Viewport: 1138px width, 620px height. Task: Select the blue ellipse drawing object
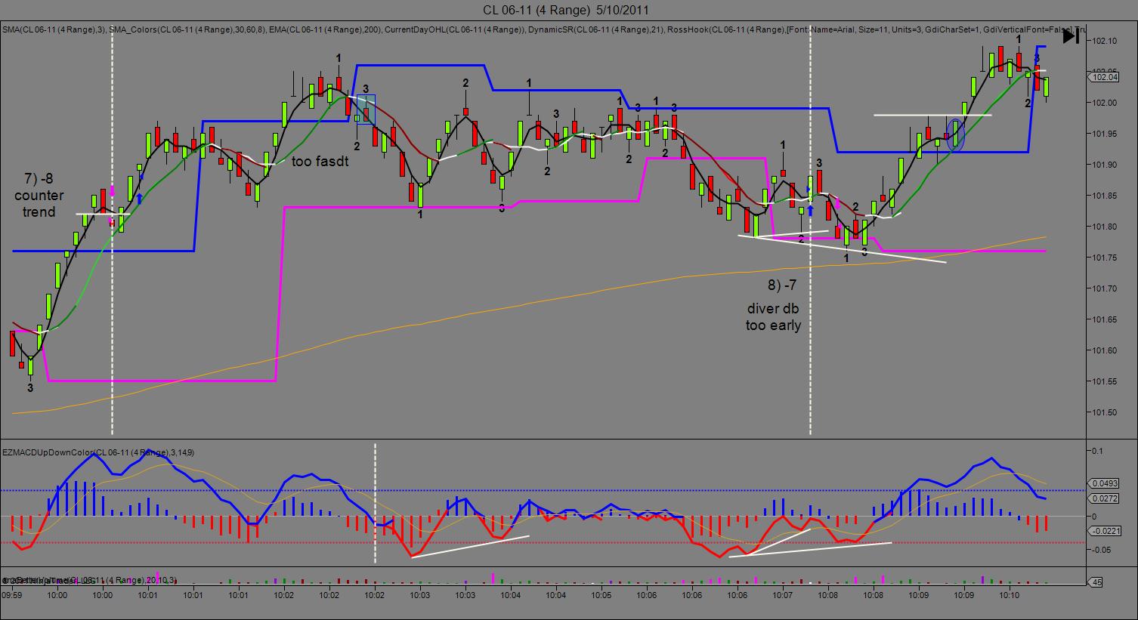coord(955,134)
